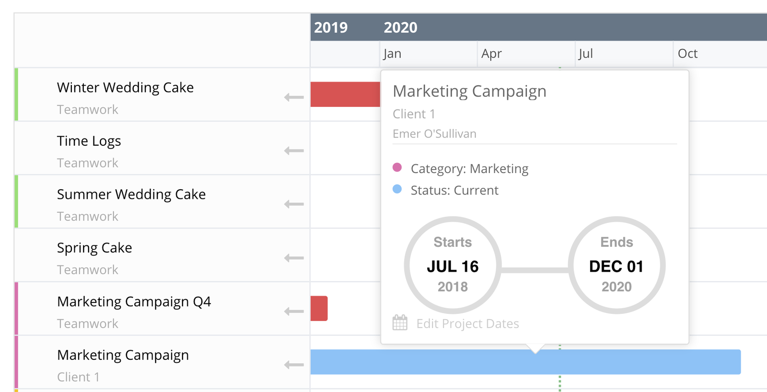Click the pink Category Marketing color dot
The image size is (767, 392).
pyautogui.click(x=397, y=167)
